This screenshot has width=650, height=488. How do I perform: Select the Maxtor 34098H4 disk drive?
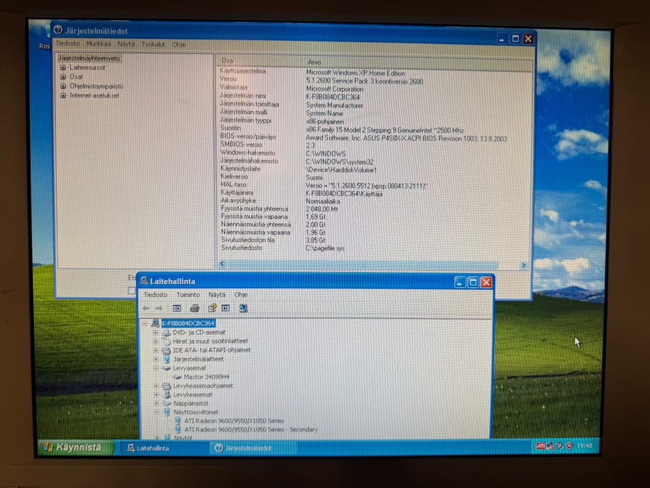(x=206, y=377)
